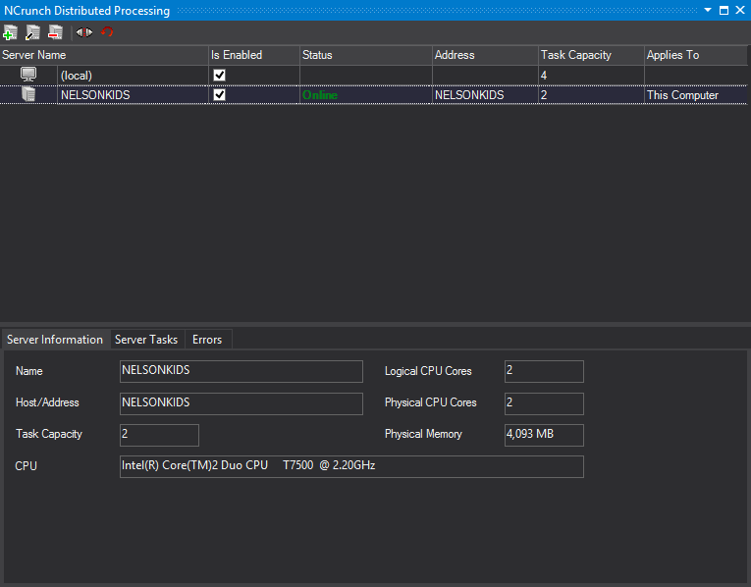
Task: Click the Status column header
Action: pyautogui.click(x=317, y=55)
